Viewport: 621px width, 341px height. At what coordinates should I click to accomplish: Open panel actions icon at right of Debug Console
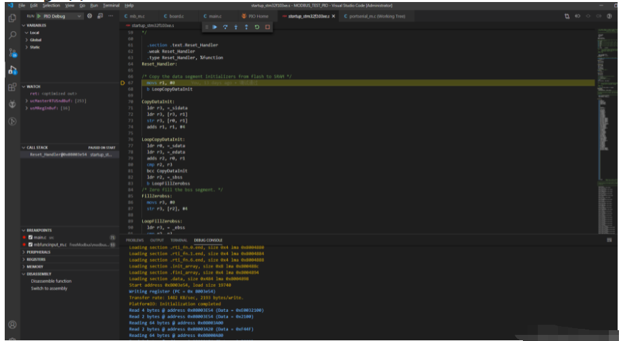click(609, 240)
